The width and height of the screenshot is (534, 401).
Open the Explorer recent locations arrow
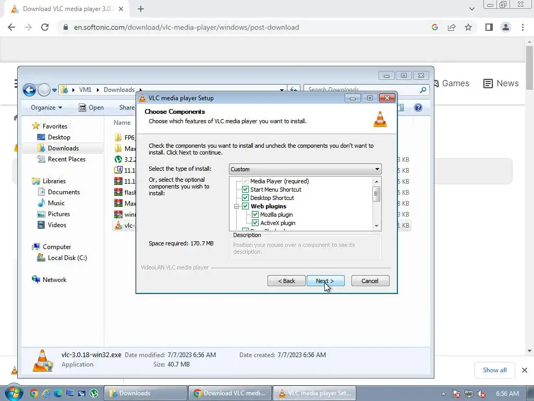[x=54, y=90]
